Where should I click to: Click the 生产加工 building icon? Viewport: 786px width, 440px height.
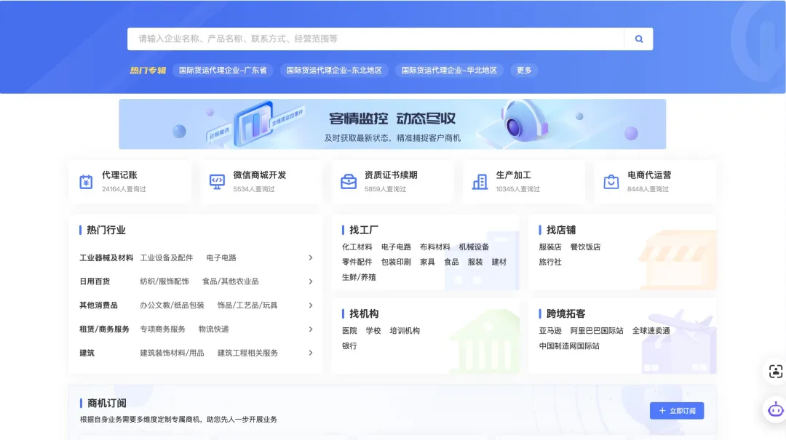(x=480, y=180)
